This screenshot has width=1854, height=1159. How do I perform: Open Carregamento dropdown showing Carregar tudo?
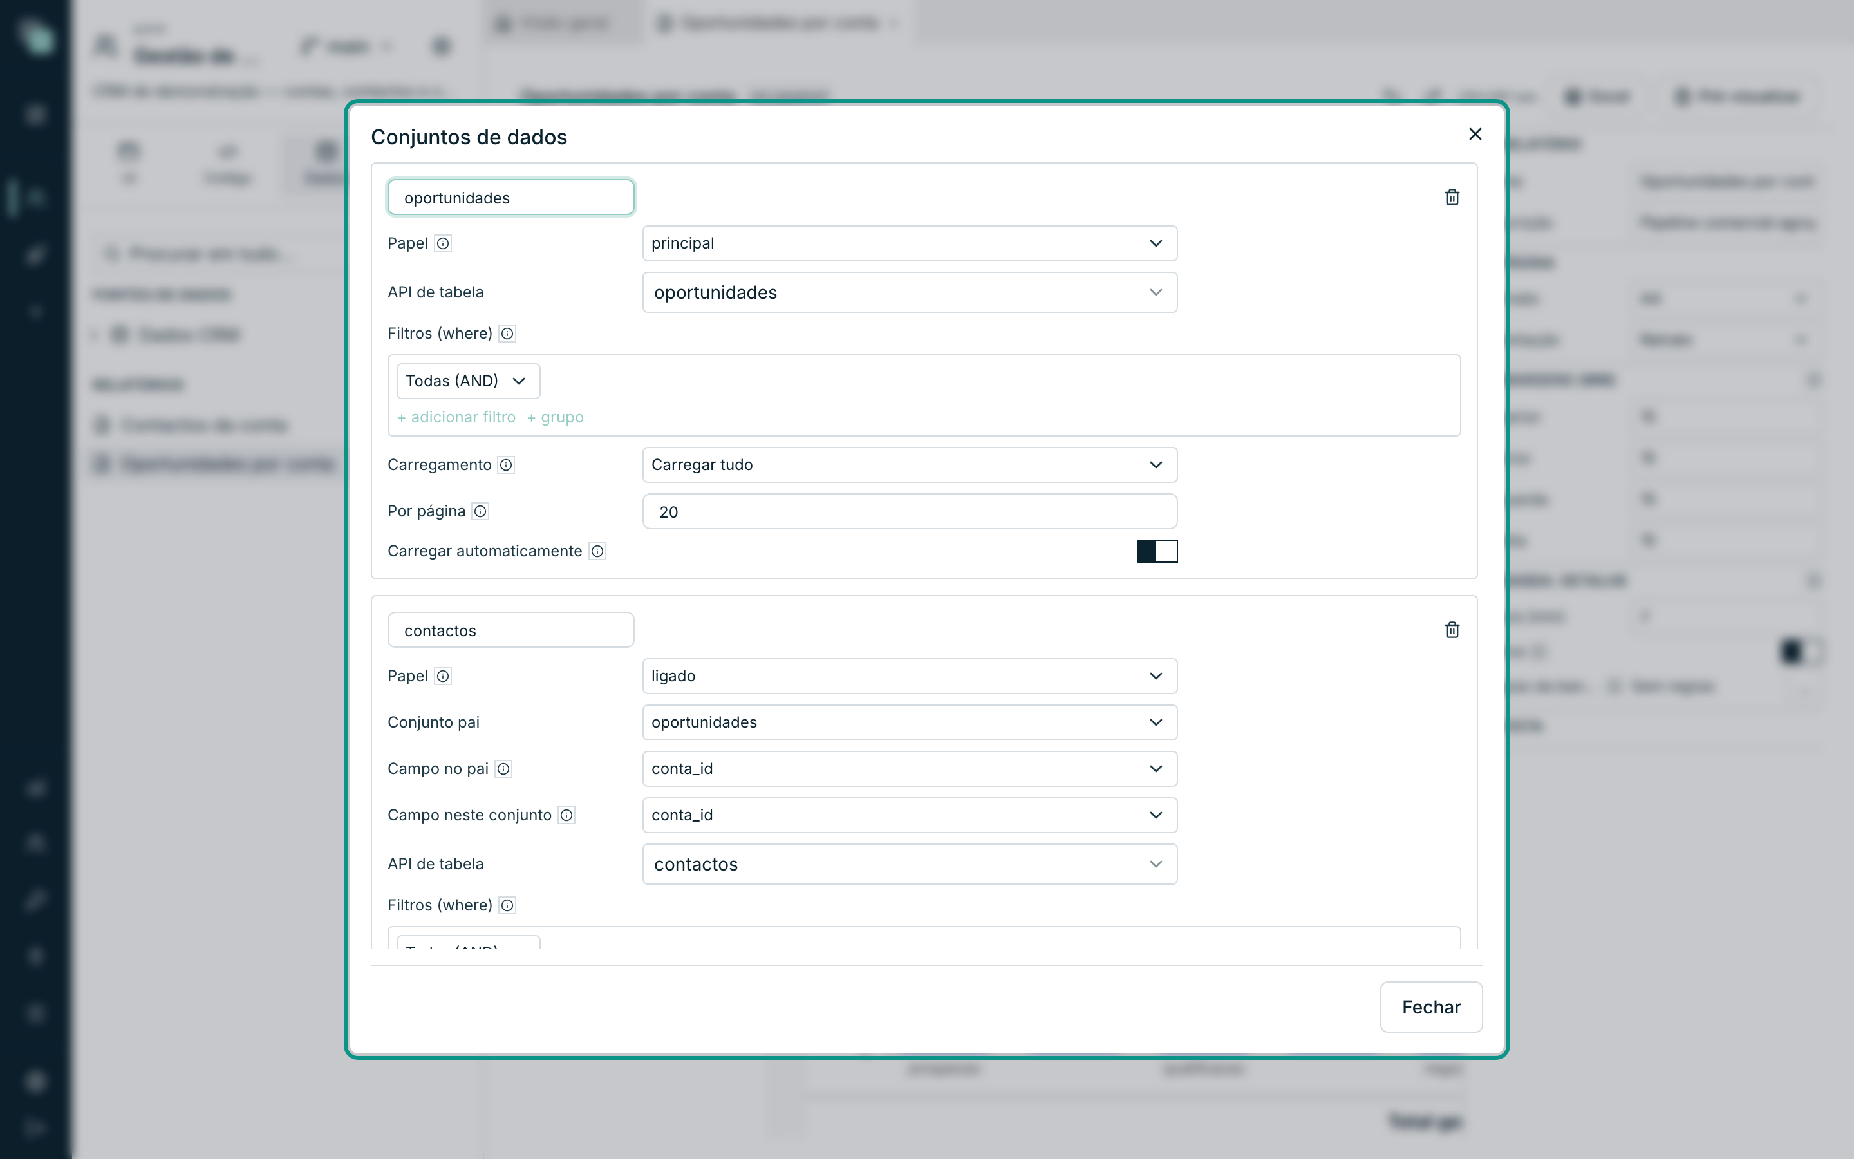point(910,466)
